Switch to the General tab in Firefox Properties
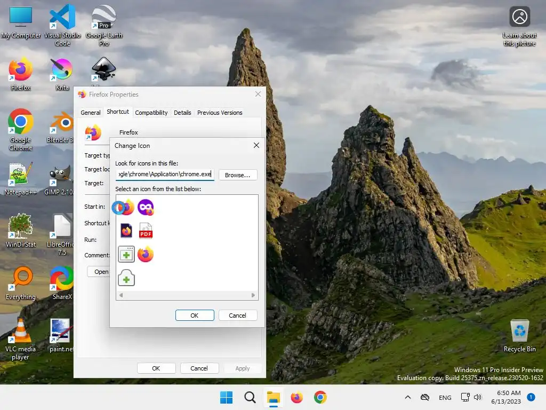 (91, 113)
